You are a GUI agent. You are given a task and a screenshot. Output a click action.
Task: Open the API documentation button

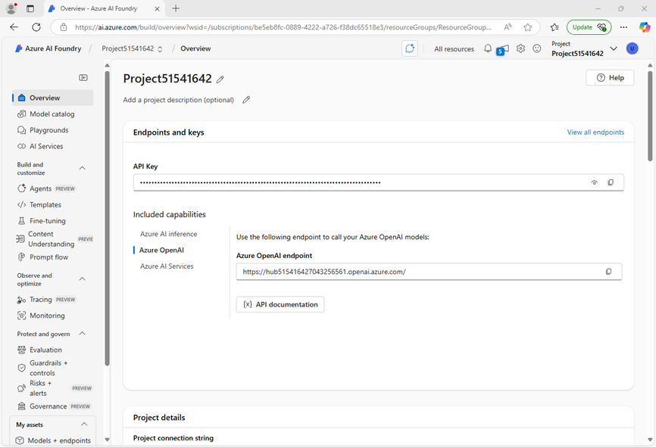click(280, 304)
